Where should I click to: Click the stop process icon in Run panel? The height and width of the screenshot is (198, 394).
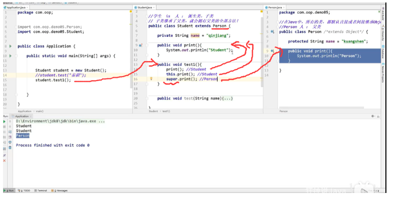pyautogui.click(x=4, y=126)
